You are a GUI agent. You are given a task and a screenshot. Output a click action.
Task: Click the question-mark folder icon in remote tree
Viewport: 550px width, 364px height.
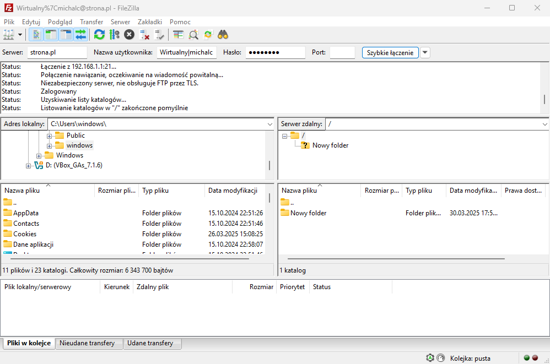(305, 145)
